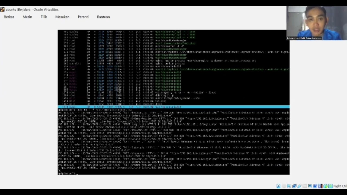
Task: Click the hard disk activity status icon
Action: pyautogui.click(x=278, y=186)
